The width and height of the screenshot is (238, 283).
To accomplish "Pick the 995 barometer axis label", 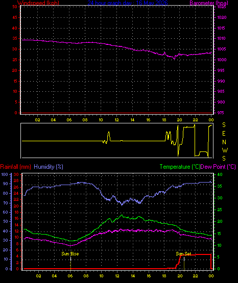I will [221, 70].
